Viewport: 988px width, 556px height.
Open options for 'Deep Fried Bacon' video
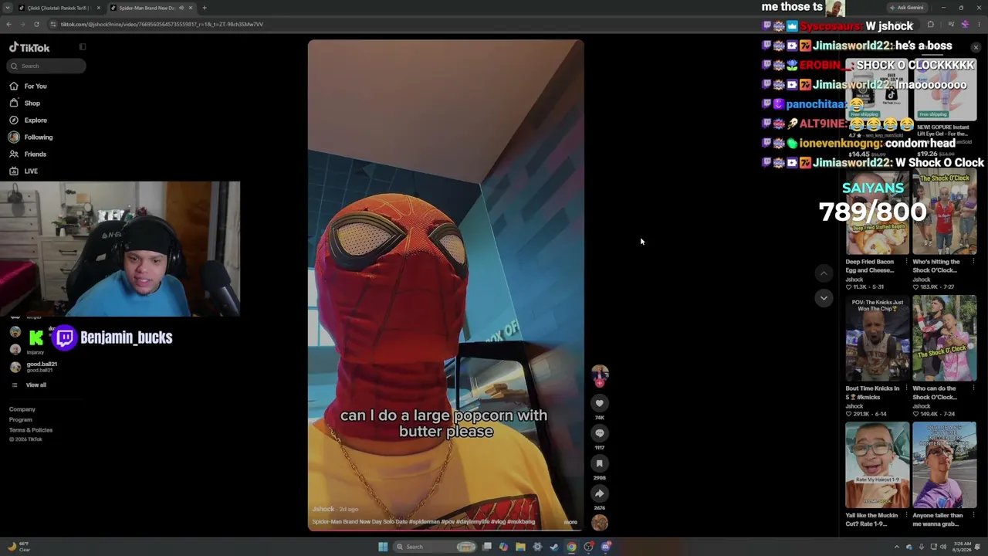(x=906, y=262)
